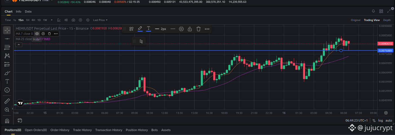
Task: Change the line color with pencil icon
Action: click(140, 29)
